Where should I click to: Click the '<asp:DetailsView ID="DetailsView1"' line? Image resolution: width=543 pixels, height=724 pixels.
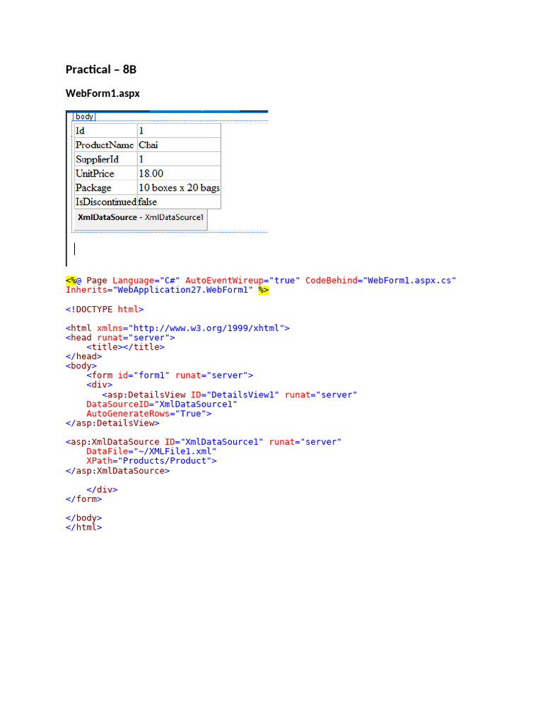(230, 395)
